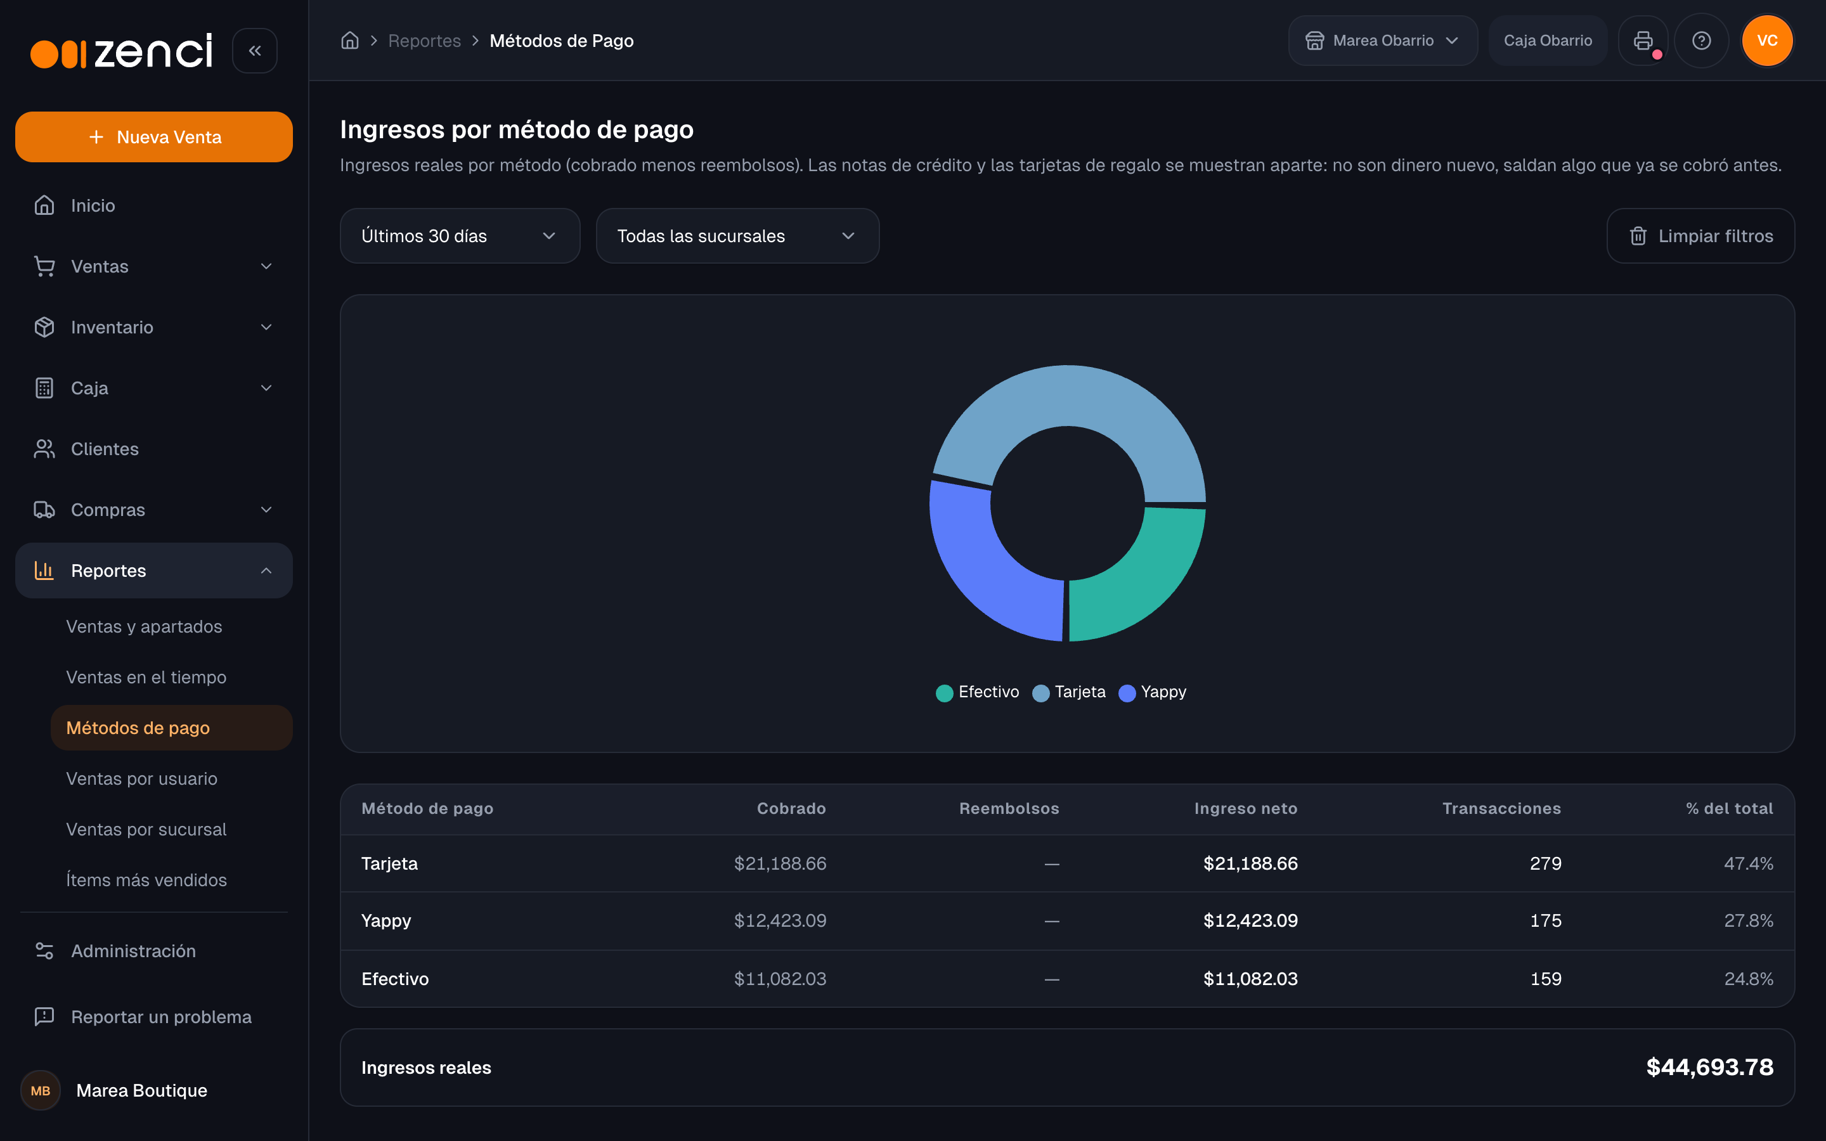Click the Ventas shopping cart icon
Image resolution: width=1826 pixels, height=1141 pixels.
[44, 266]
